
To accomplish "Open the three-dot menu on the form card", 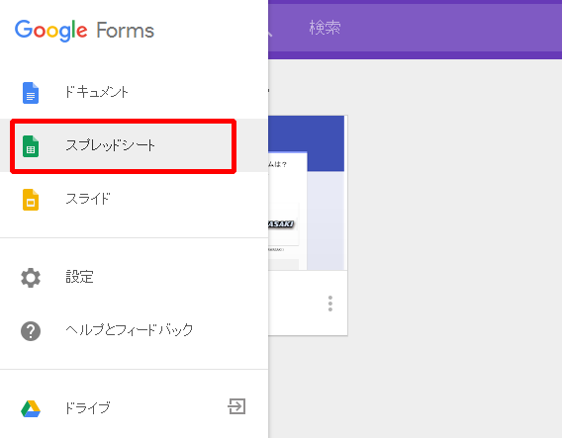I will pos(330,304).
